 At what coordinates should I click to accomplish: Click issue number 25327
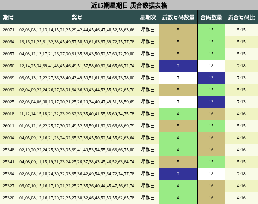pyautogui.click(x=9, y=186)
